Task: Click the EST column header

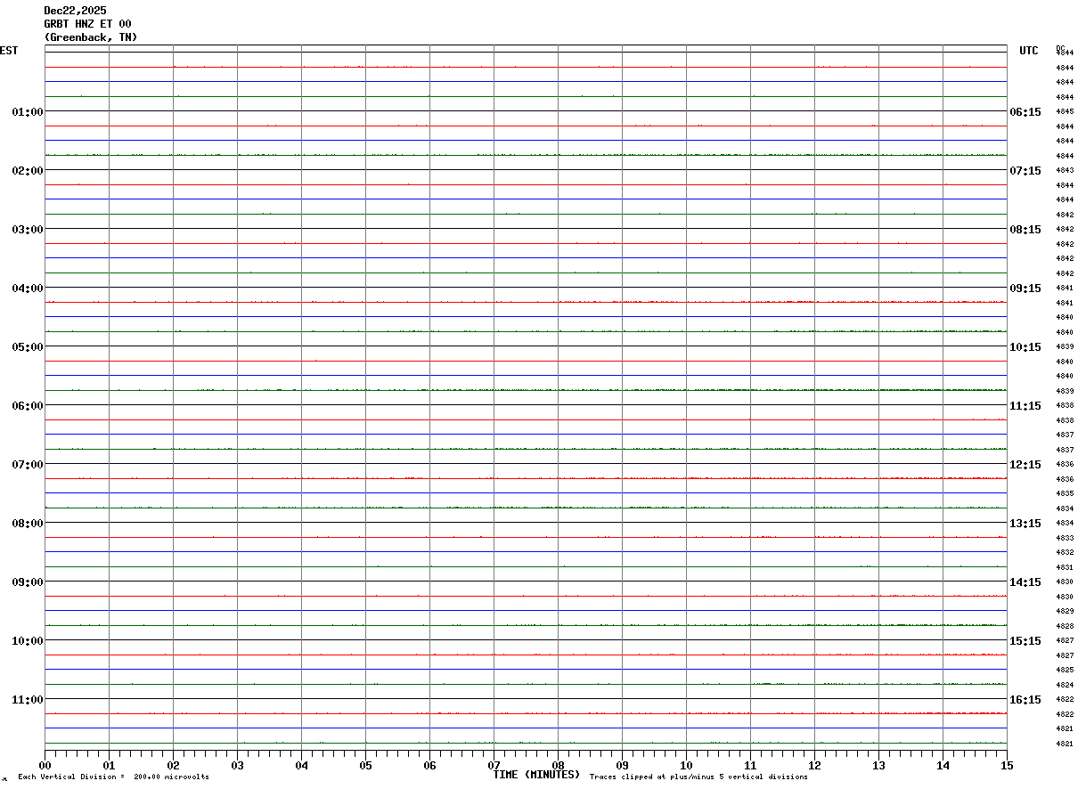Action: (x=9, y=51)
